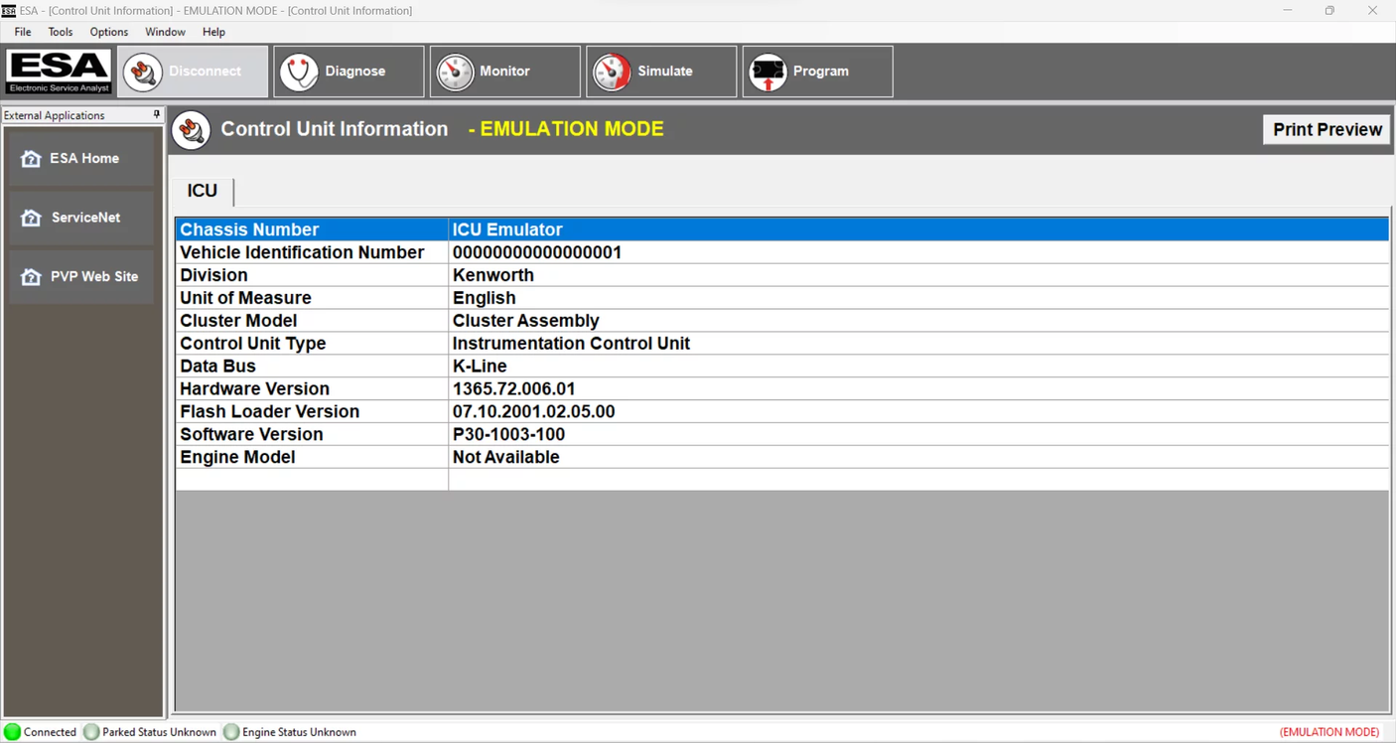This screenshot has height=743, width=1396.
Task: Launch the Simulate tool
Action: (x=660, y=71)
